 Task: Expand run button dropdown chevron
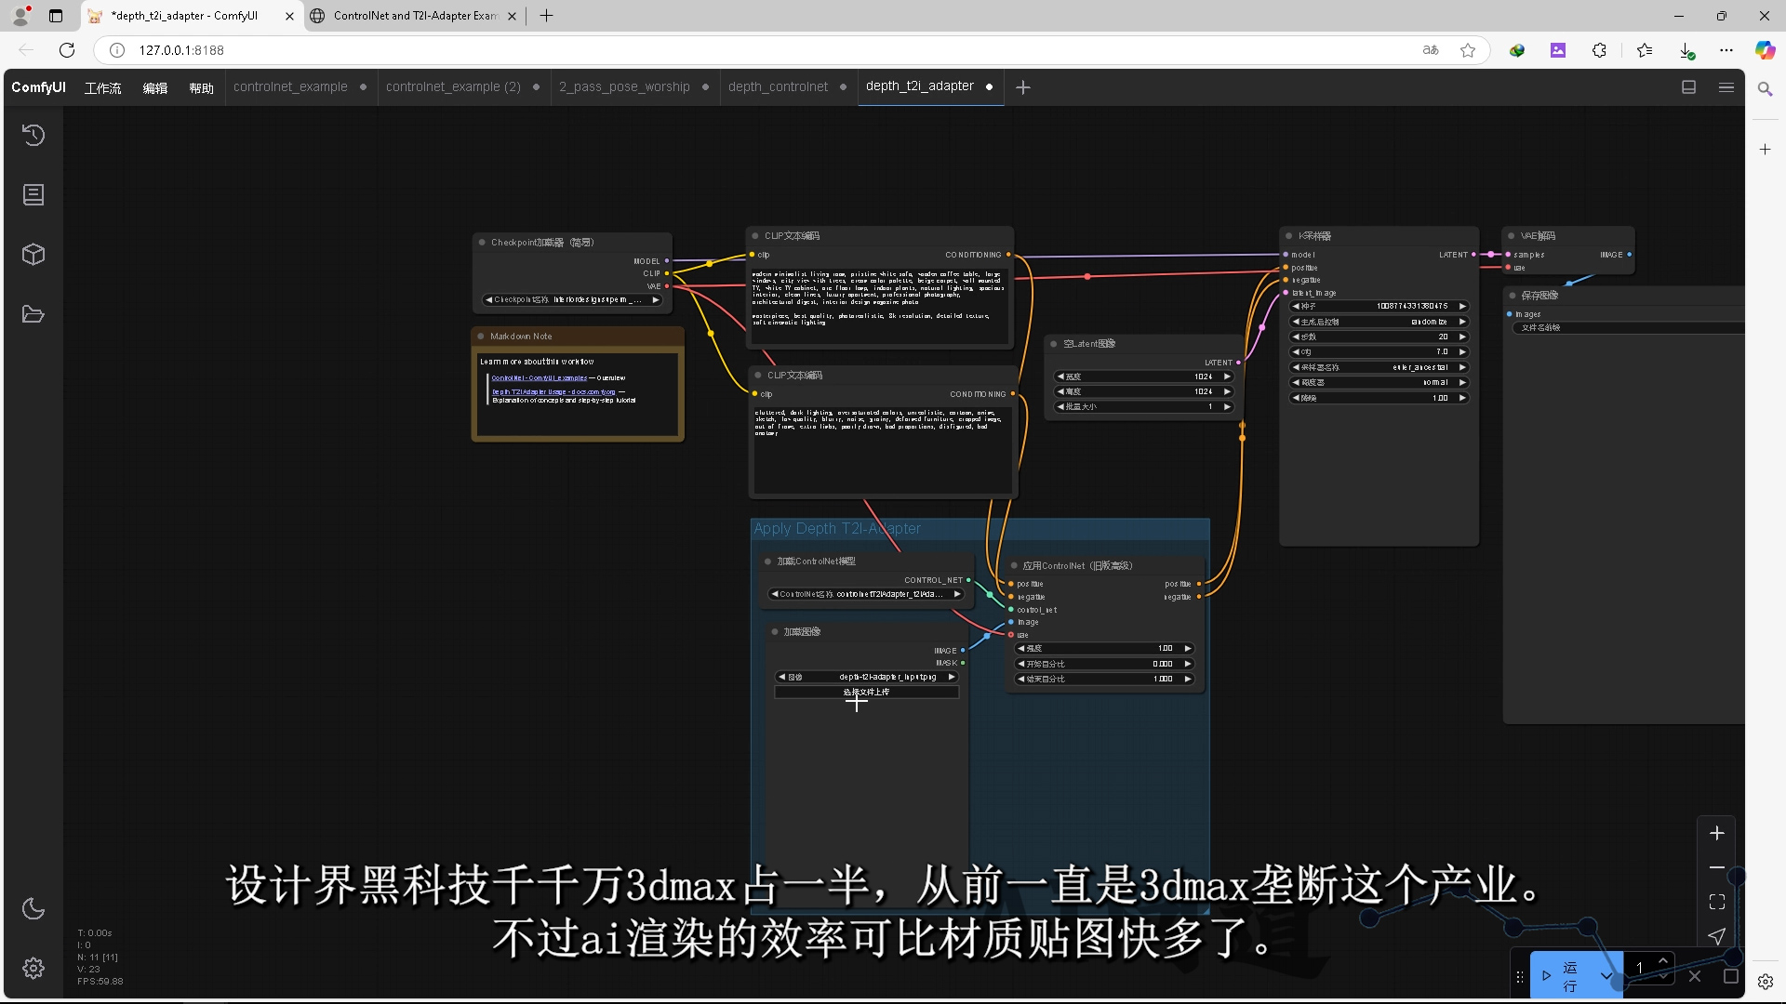1606,976
